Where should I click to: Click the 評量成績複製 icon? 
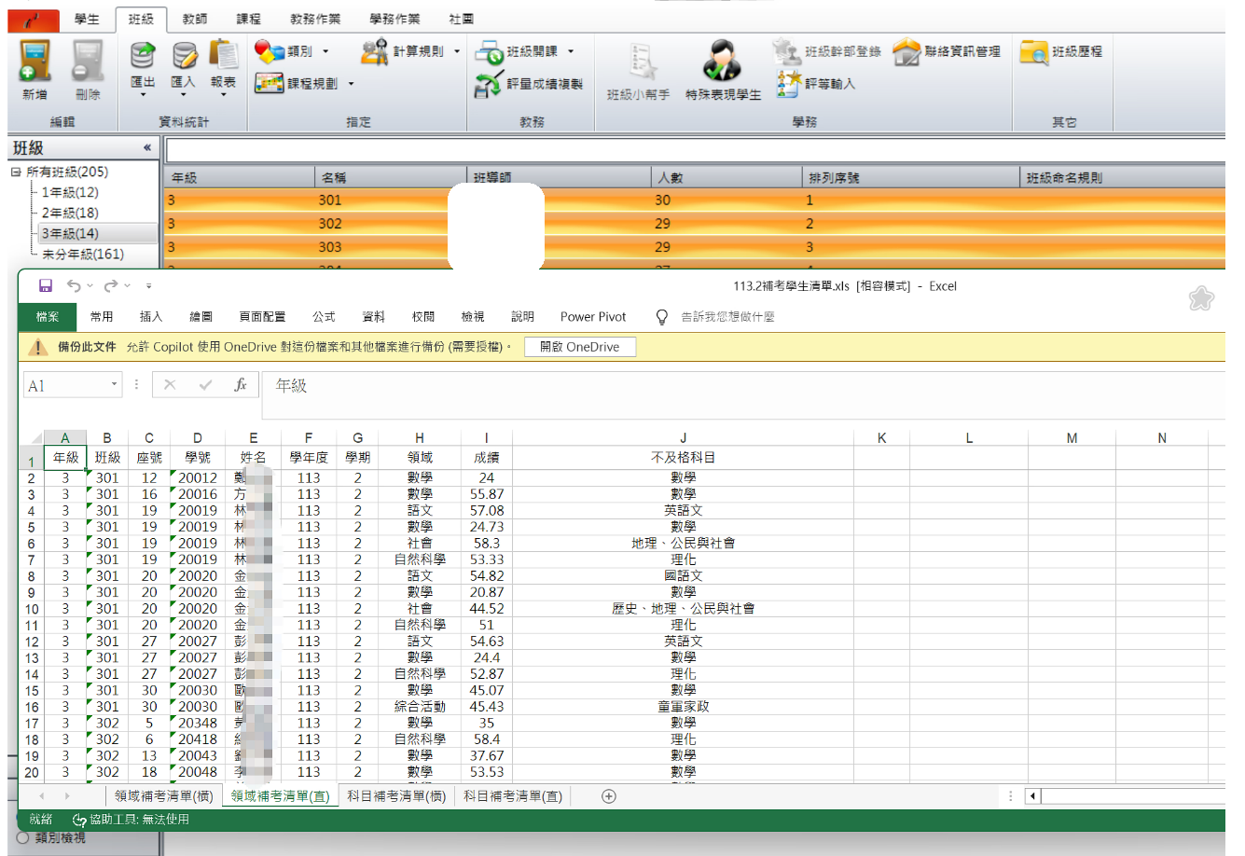point(489,84)
